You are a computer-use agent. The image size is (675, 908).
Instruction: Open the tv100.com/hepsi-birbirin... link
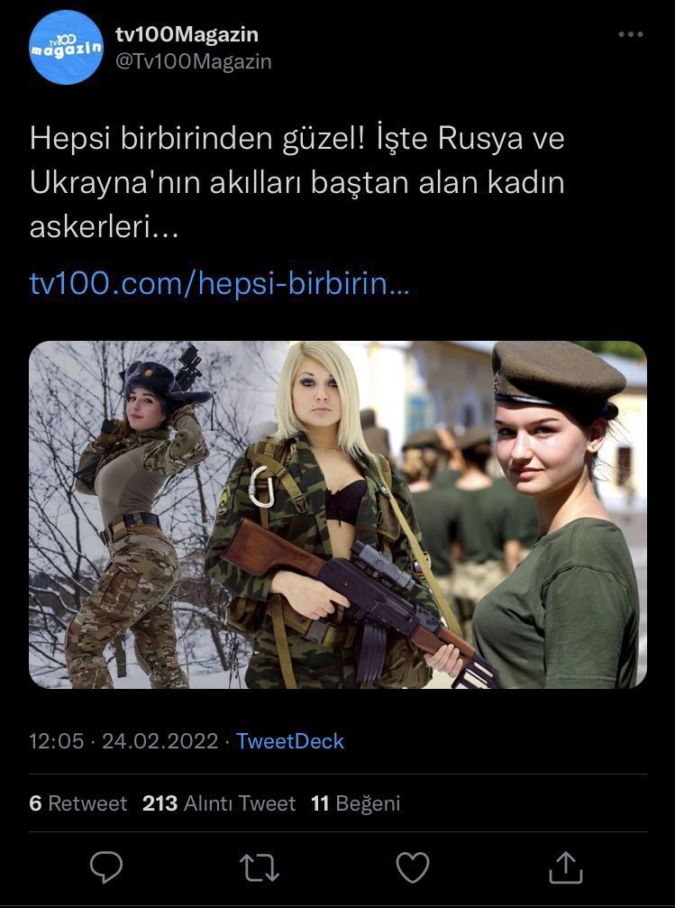point(219,284)
